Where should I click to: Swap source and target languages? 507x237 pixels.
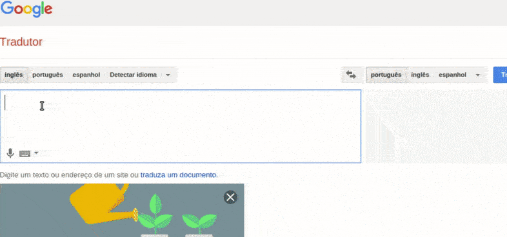point(351,75)
